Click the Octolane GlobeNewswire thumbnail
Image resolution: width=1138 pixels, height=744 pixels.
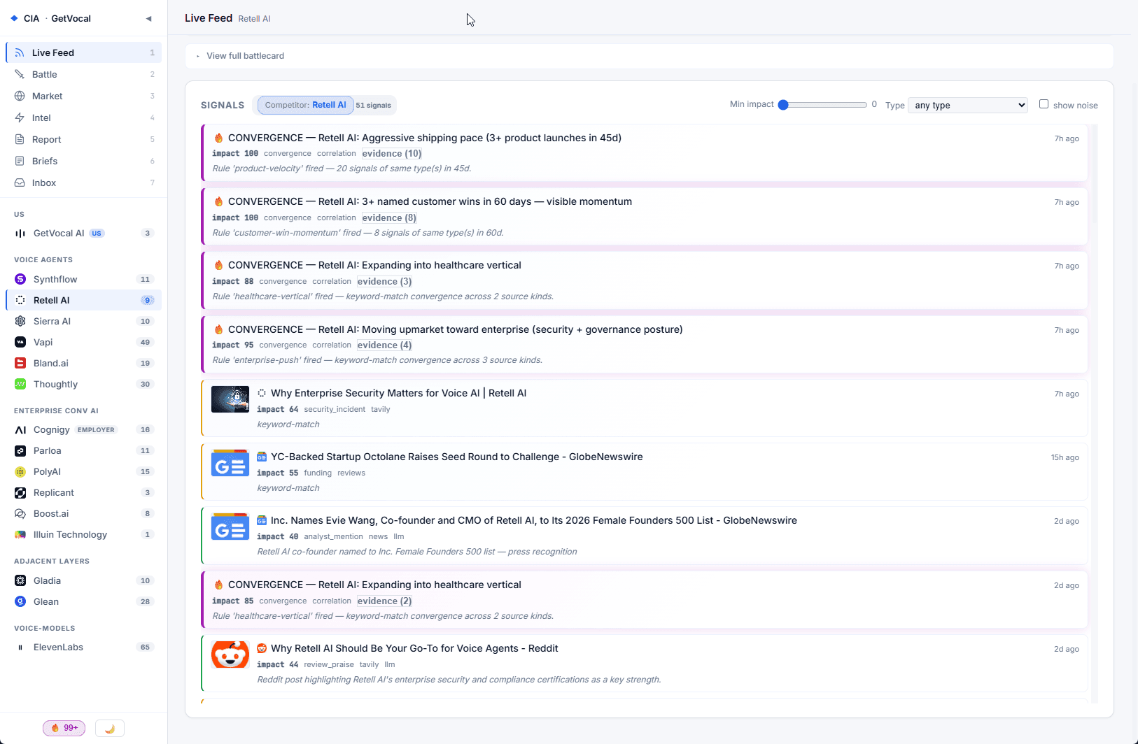tap(230, 463)
